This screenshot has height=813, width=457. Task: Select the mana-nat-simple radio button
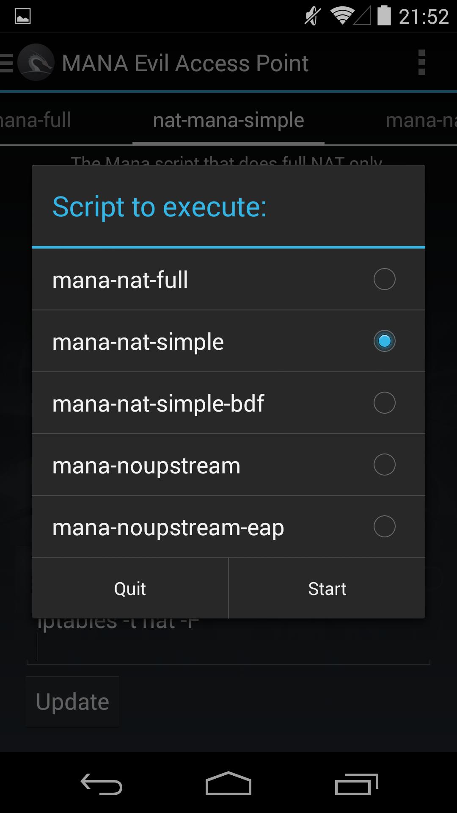(x=384, y=341)
